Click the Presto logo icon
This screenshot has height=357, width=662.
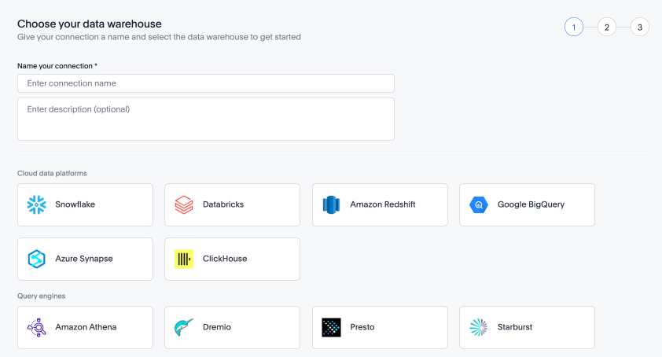(331, 327)
